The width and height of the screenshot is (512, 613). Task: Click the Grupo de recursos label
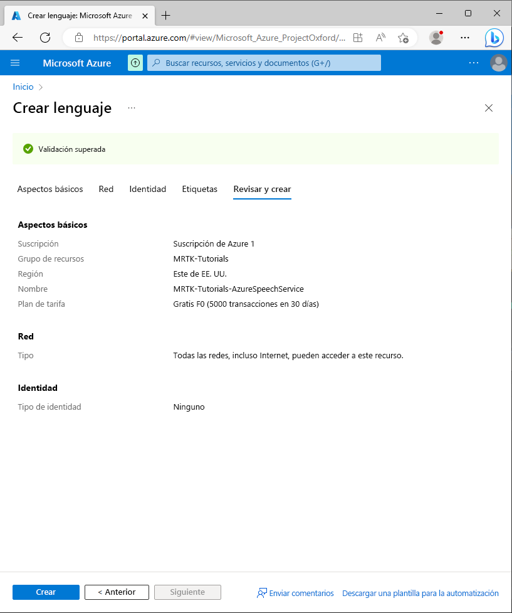[51, 259]
